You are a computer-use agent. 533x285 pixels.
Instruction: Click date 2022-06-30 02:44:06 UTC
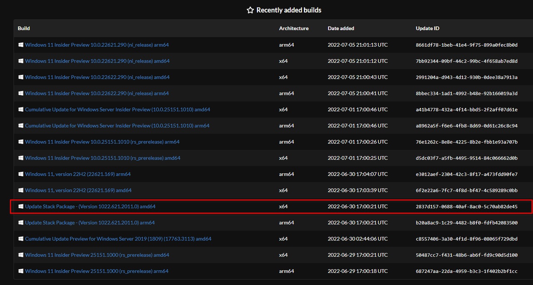[358, 239]
